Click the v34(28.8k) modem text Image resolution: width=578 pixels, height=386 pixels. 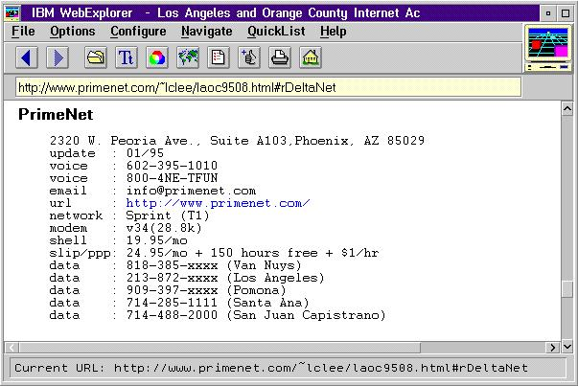(164, 228)
